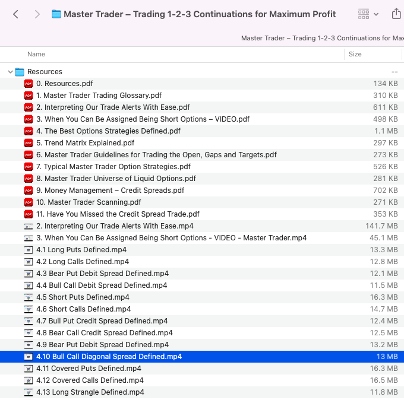Click the path bar folder name
404x400 pixels.
click(x=323, y=38)
